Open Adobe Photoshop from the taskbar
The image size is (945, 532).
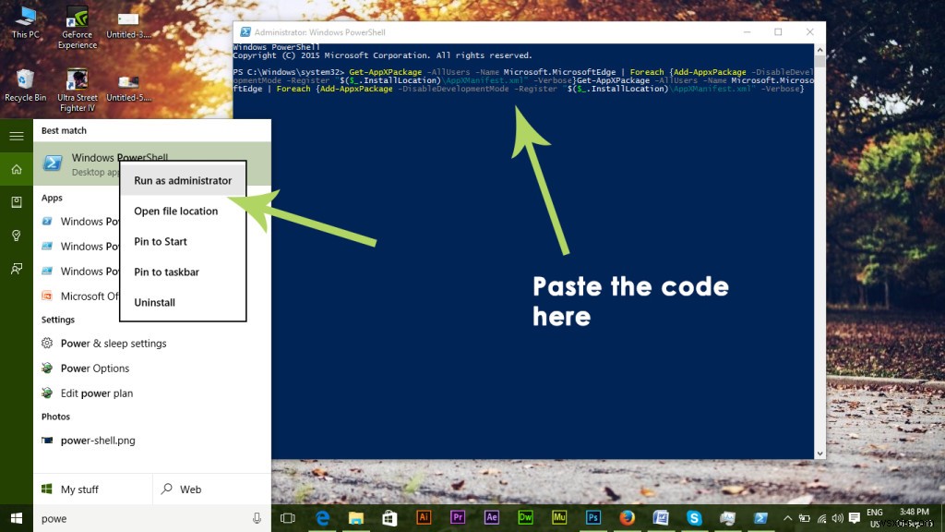pos(593,518)
